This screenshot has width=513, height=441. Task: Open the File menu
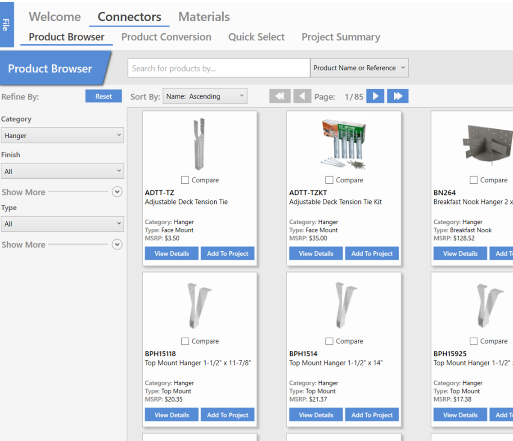click(6, 24)
